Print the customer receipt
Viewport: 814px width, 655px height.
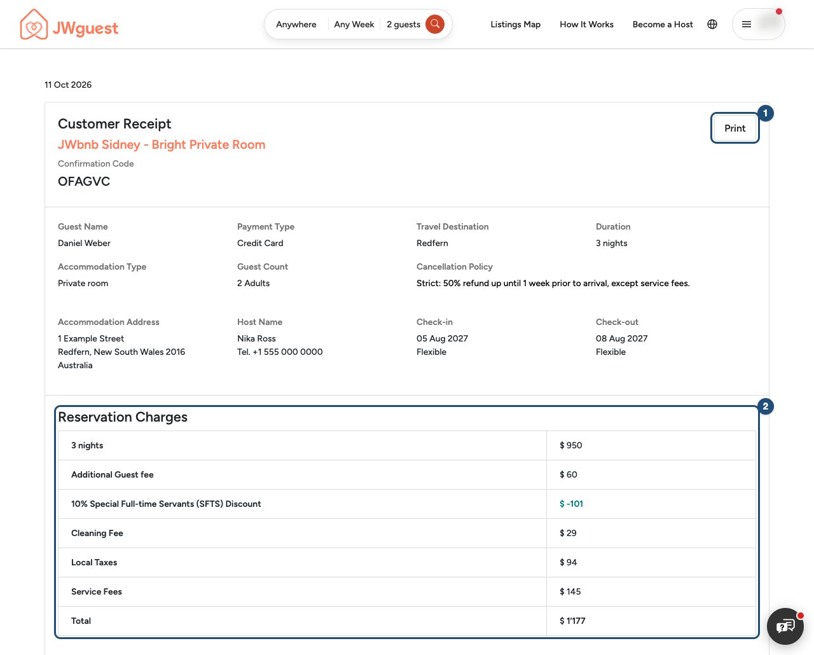click(735, 128)
